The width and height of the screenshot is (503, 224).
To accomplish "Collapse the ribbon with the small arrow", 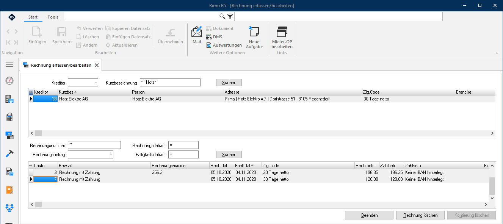I will point(497,53).
